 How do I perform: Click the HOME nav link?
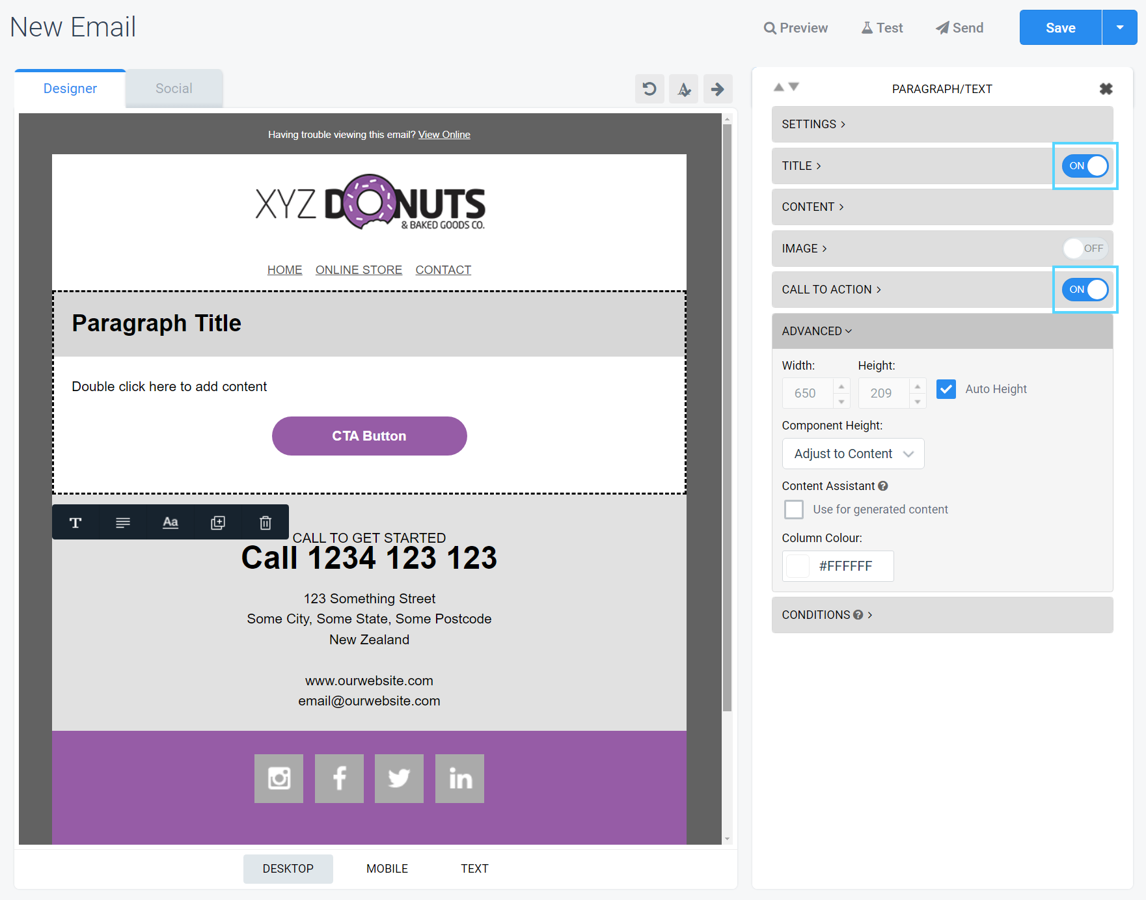click(x=285, y=270)
